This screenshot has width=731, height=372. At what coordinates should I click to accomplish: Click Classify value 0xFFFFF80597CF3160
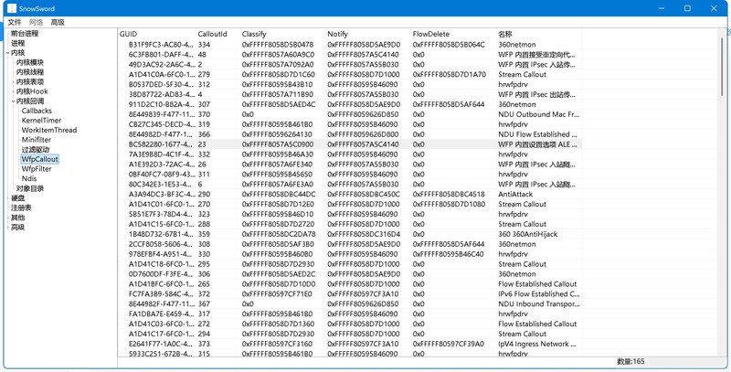pos(278,344)
